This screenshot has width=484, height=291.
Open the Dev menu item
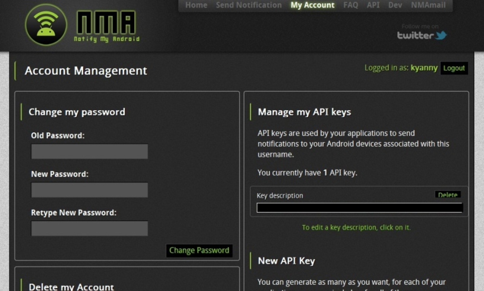pyautogui.click(x=395, y=5)
